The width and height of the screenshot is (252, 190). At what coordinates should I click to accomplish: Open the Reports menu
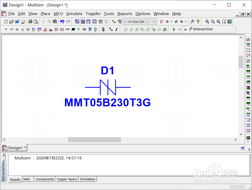(x=125, y=14)
